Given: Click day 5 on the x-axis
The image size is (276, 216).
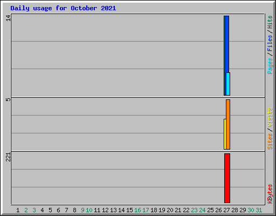Looking at the screenshot, I should pos(50,210).
